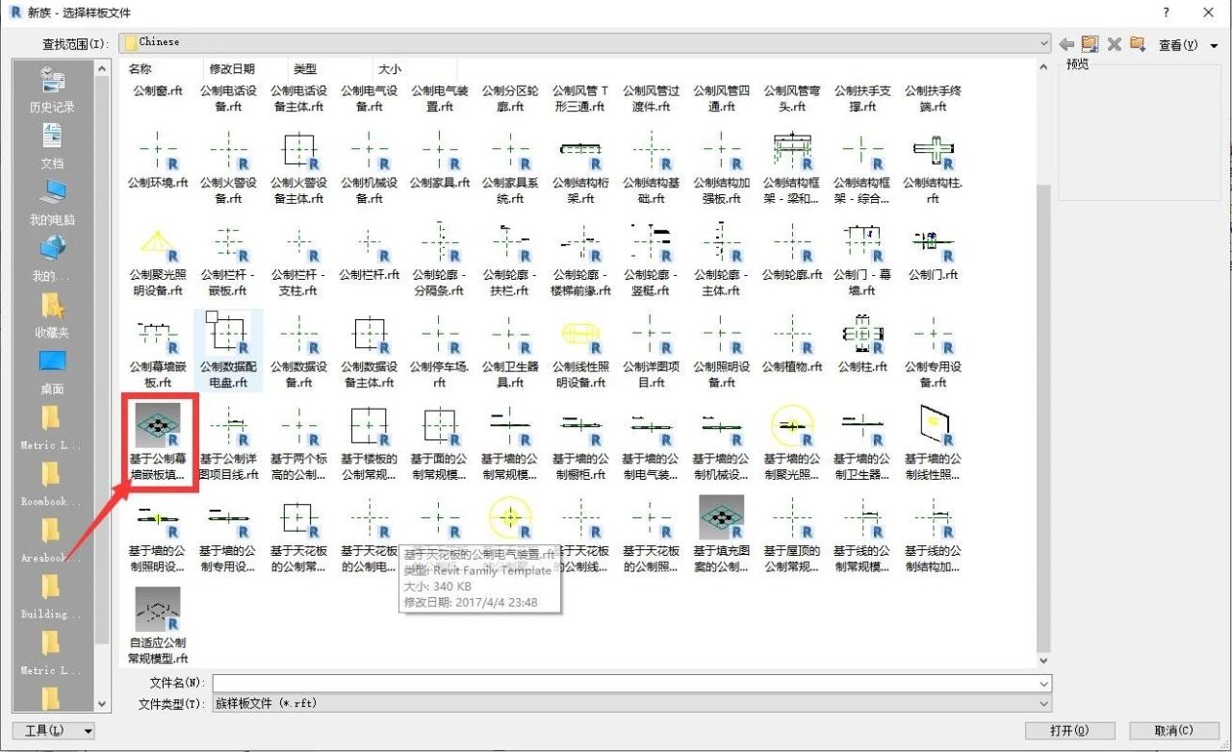Open 文档 in the places sidebar
This screenshot has width=1232, height=752.
[x=52, y=146]
